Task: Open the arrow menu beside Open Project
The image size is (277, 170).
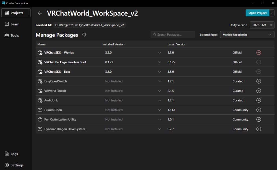Action: point(272,13)
